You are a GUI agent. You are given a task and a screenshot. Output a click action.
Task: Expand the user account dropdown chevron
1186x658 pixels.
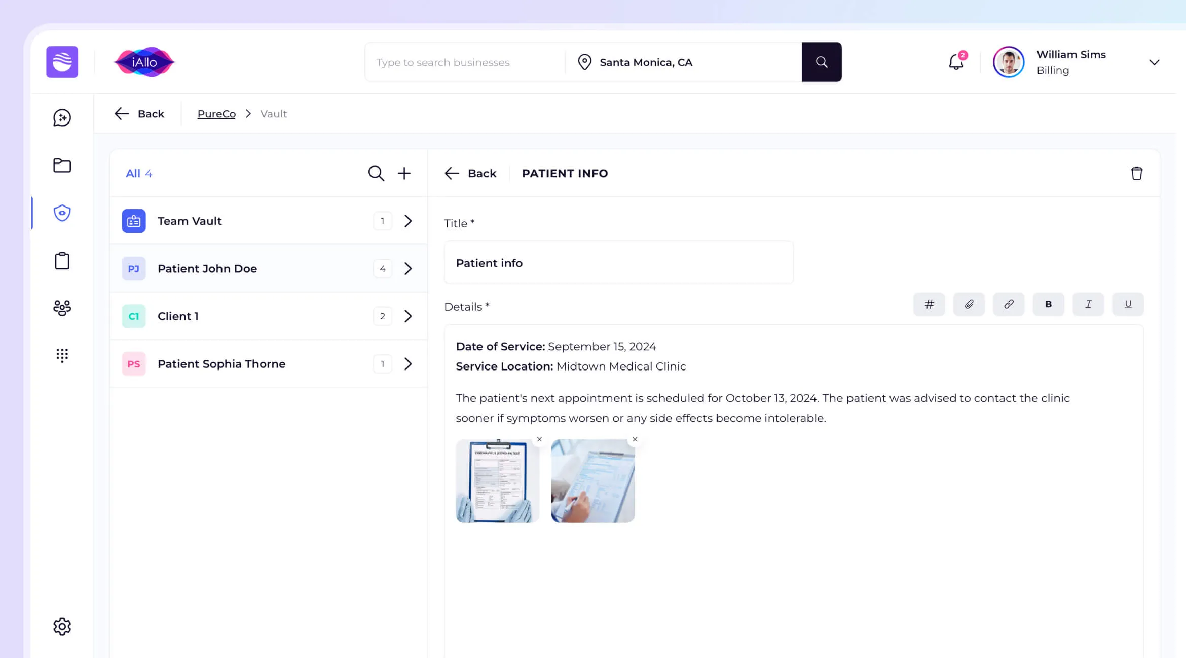click(1154, 62)
